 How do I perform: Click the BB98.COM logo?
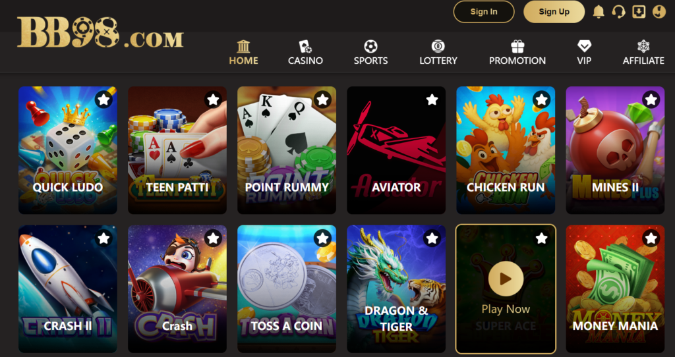tap(100, 33)
